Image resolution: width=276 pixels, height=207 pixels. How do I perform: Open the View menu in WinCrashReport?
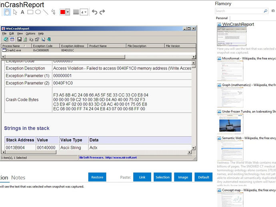coord(20,34)
